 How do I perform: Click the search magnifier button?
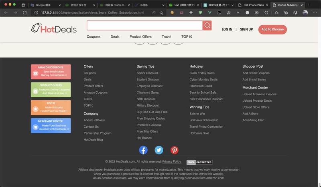pos(207,25)
